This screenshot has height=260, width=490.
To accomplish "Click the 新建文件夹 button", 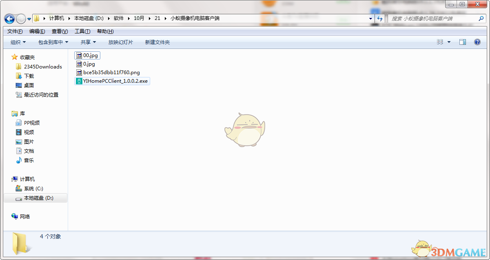I will click(x=157, y=42).
